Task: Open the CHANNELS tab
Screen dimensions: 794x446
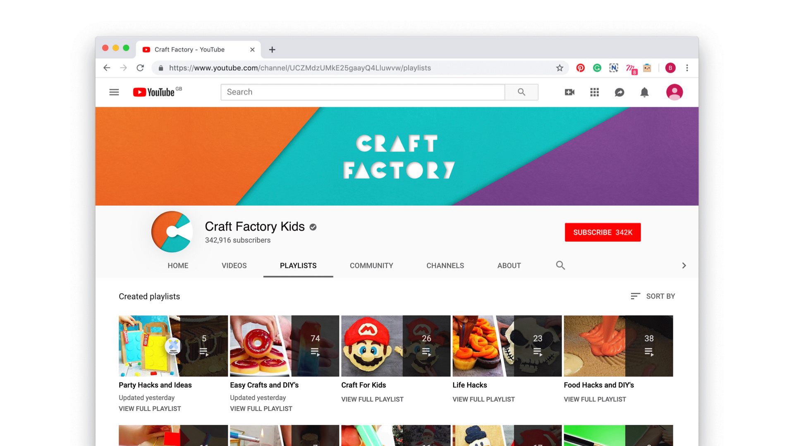Action: [445, 266]
